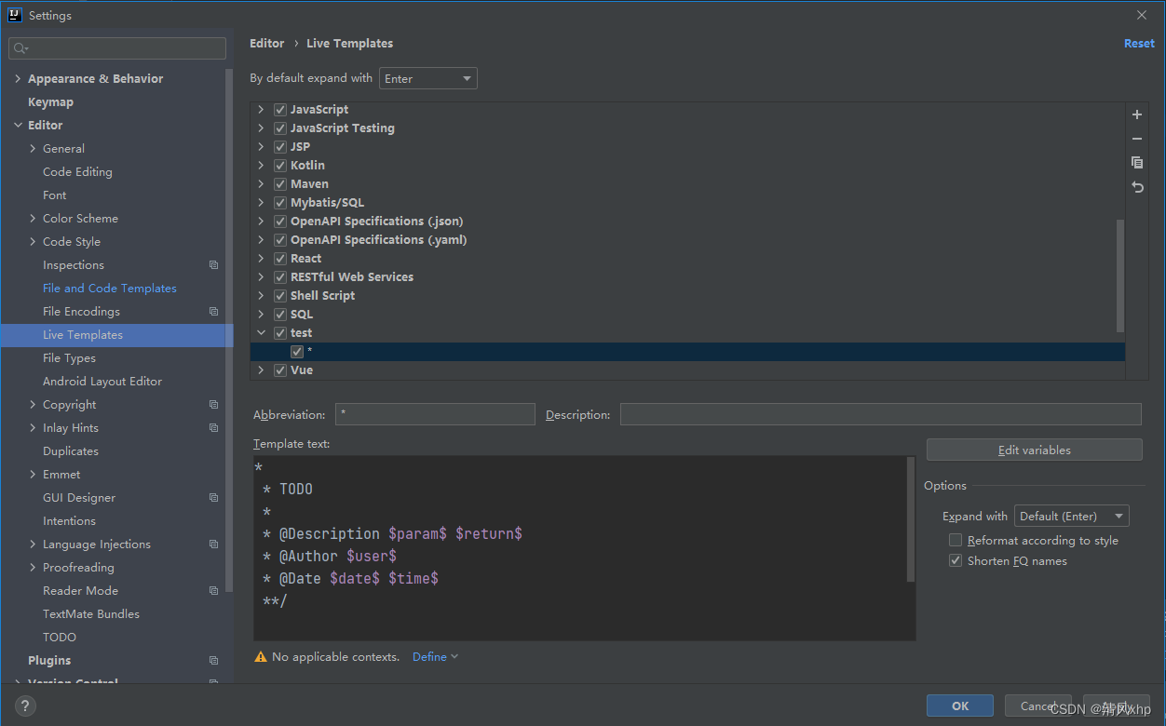Click the Restore deleted defaults icon
The width and height of the screenshot is (1166, 726).
click(x=1136, y=187)
